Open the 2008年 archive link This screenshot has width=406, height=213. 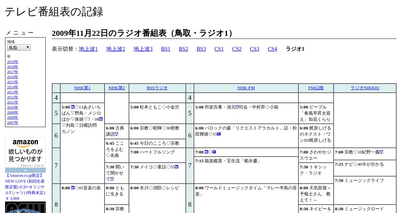click(13, 118)
